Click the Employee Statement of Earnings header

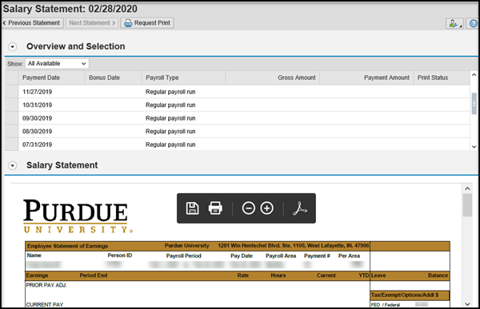pyautogui.click(x=68, y=246)
